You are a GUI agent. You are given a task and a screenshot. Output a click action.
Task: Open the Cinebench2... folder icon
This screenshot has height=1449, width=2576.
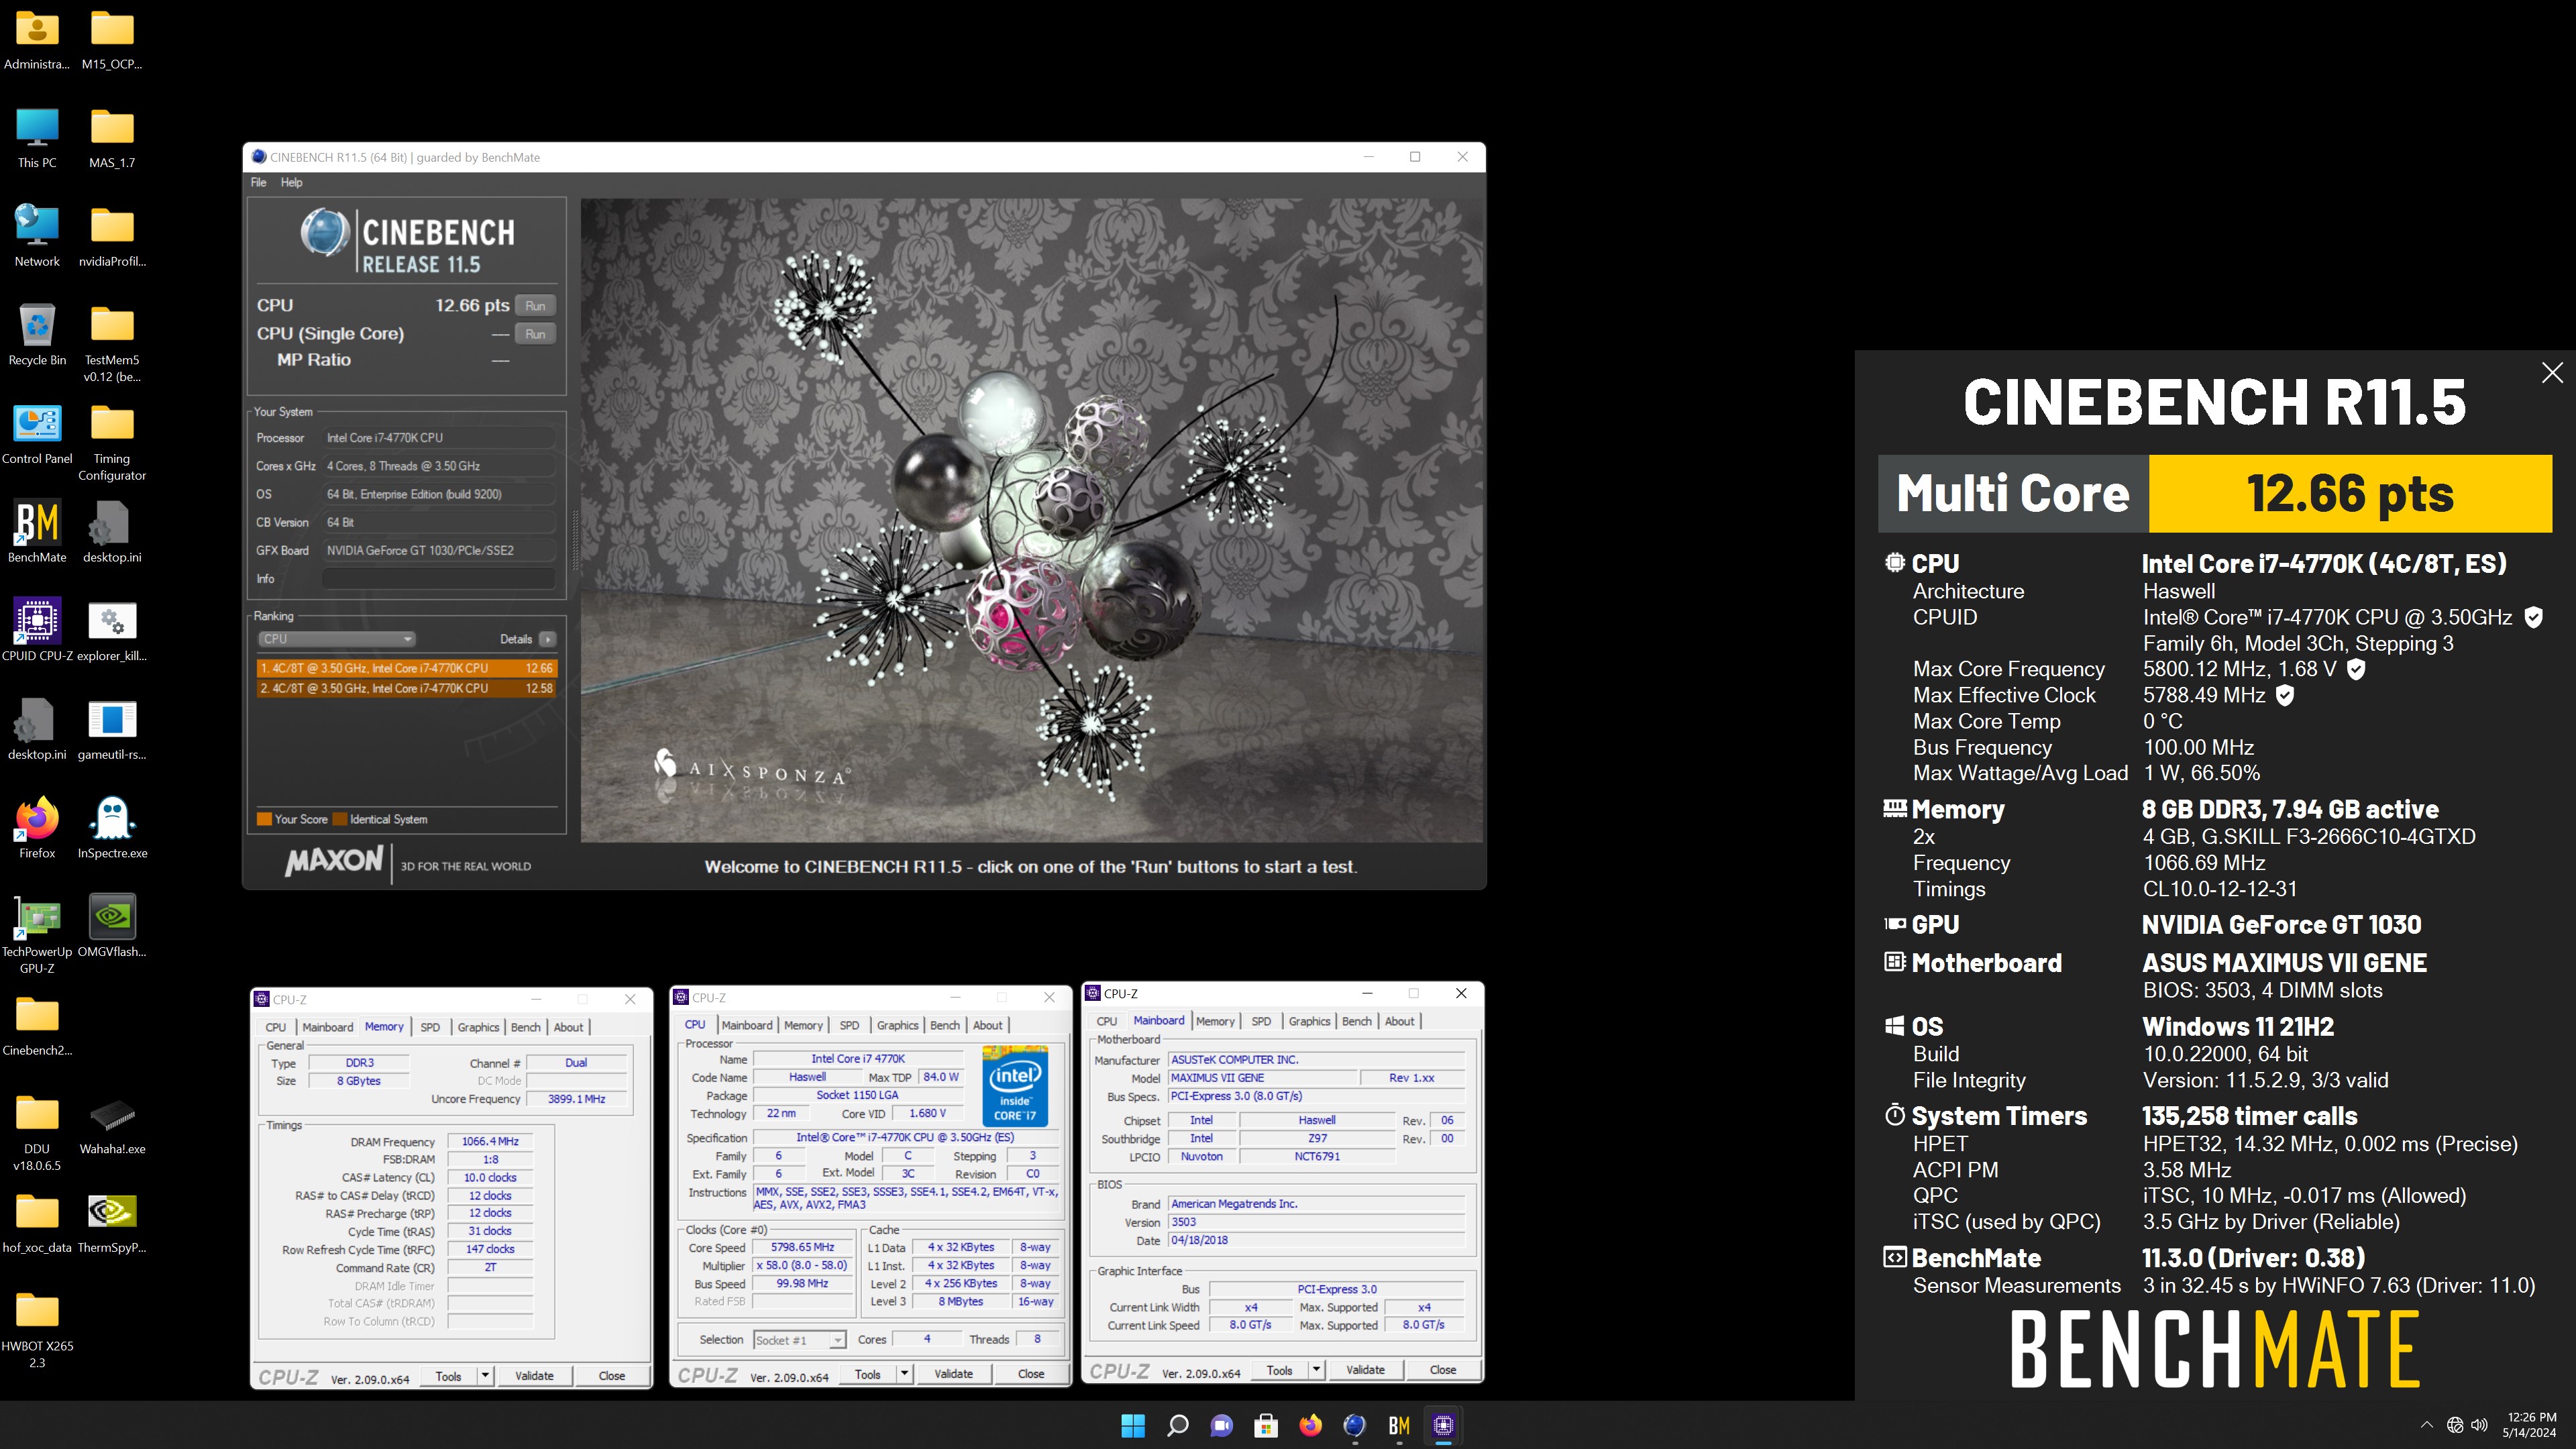37,1025
